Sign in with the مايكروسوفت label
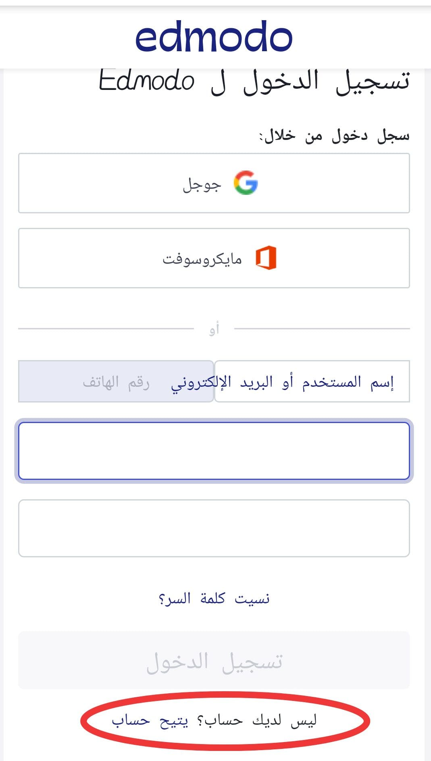This screenshot has height=761, width=431. tap(202, 259)
